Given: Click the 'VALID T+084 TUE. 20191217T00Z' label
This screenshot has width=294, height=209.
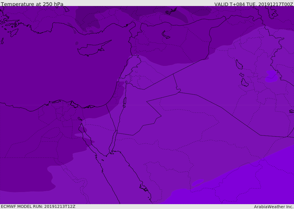Looking at the screenshot, I should pyautogui.click(x=254, y=4).
